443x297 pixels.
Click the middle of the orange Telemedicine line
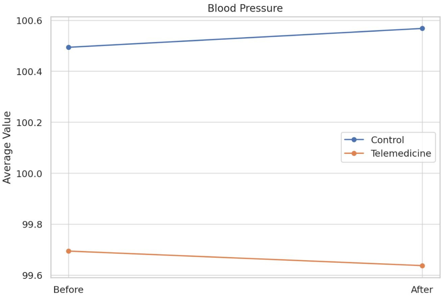[x=245, y=259]
